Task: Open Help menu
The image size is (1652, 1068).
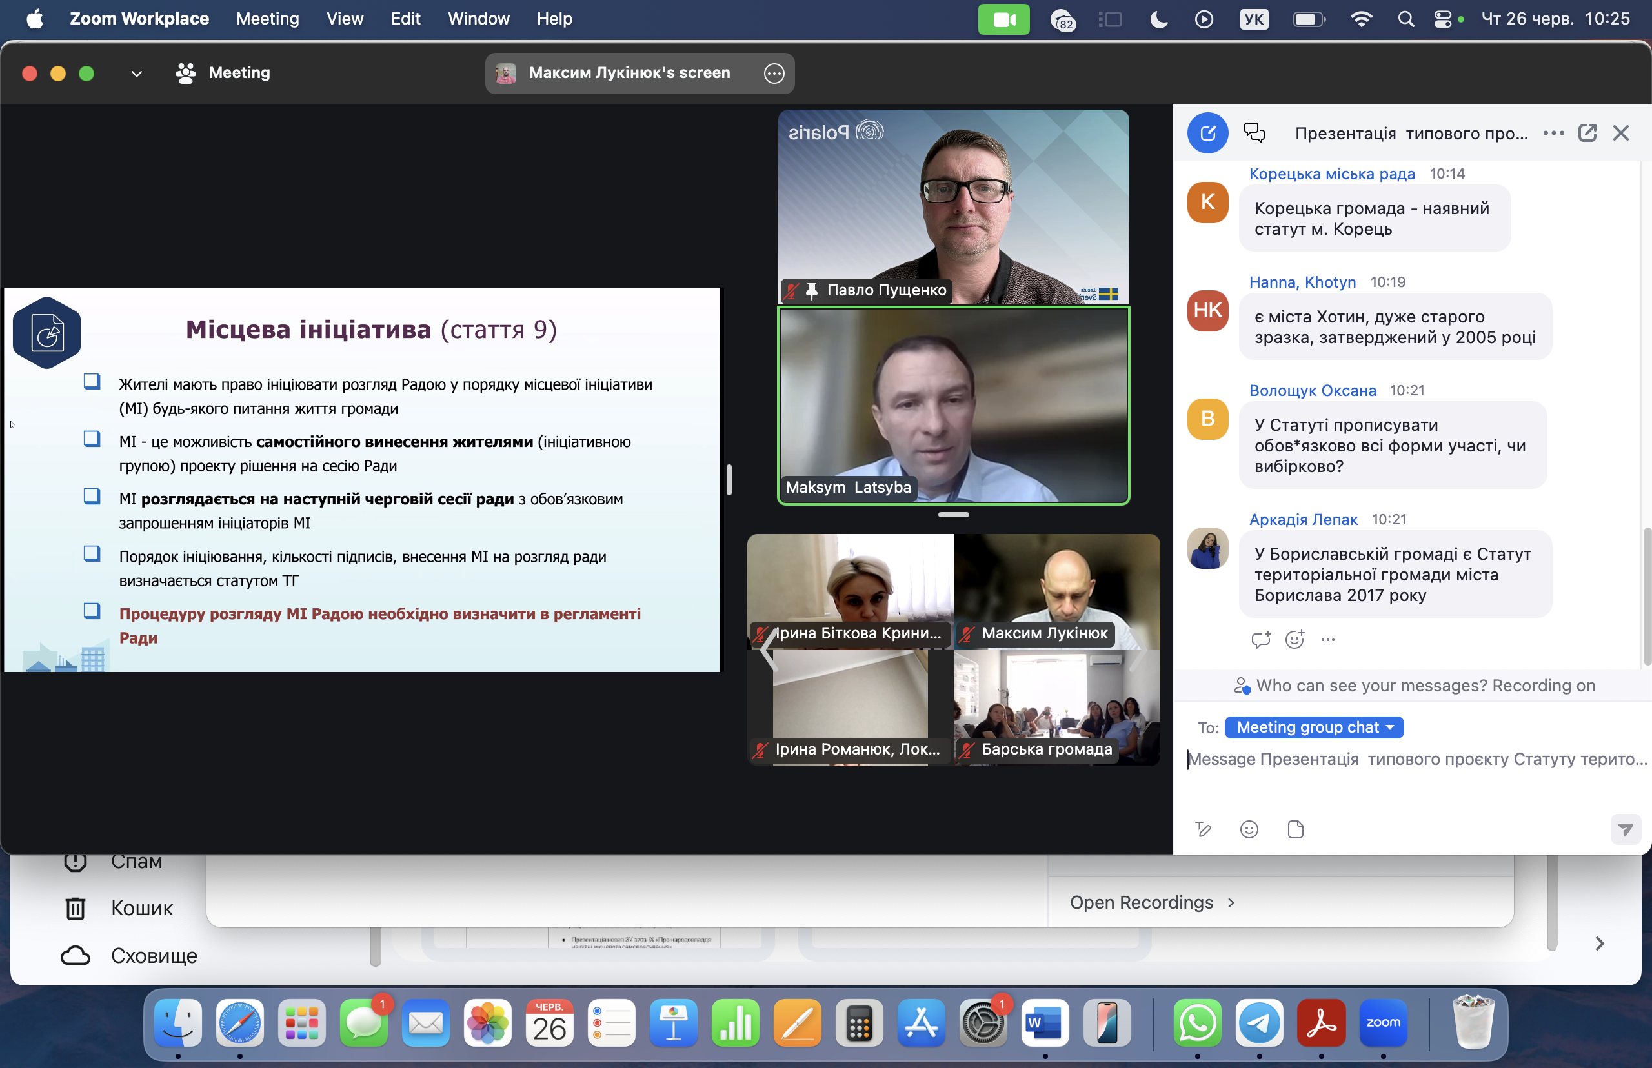Action: [554, 19]
